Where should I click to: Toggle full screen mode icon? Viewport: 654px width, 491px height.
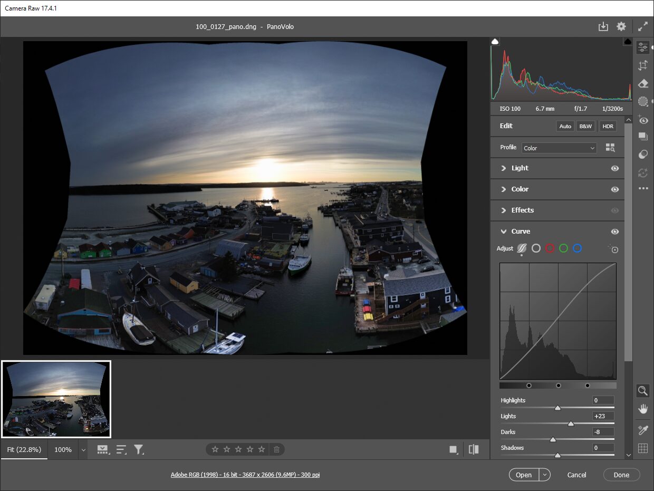(643, 26)
